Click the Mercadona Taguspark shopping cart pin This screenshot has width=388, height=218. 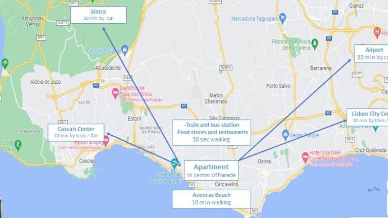282,18
